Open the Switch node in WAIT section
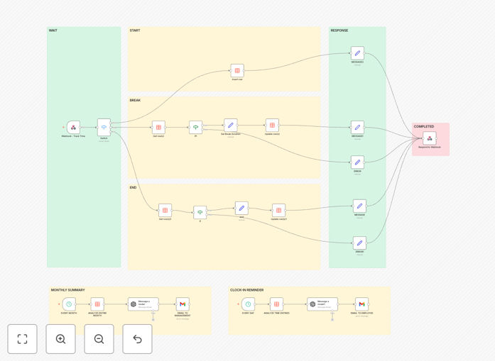Screen dimensions: 495x361 104,128
